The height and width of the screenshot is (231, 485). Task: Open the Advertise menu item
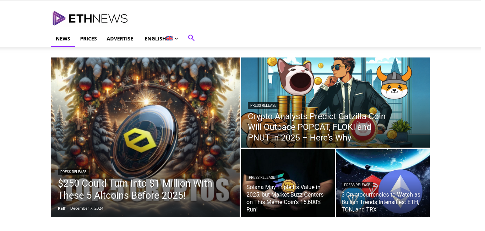click(120, 39)
